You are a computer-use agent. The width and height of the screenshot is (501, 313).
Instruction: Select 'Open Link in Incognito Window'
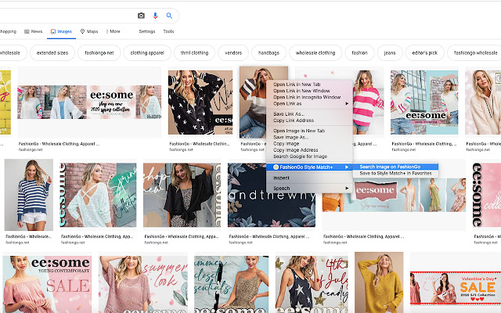point(307,97)
